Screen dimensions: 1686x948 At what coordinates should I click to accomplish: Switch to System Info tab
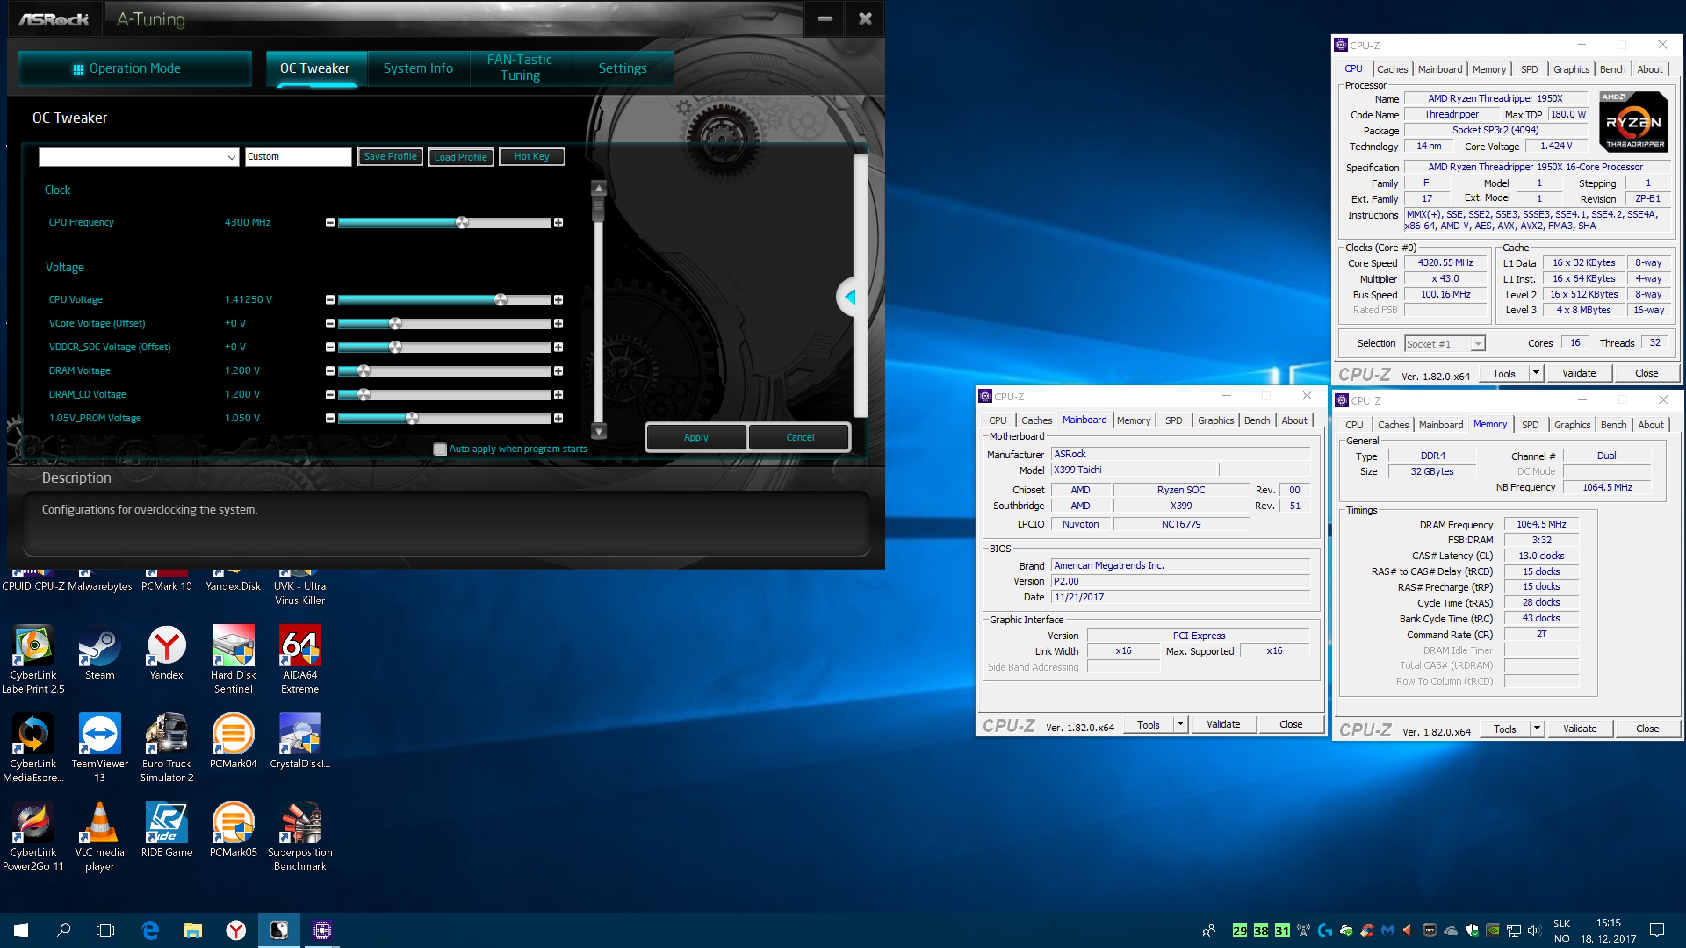click(418, 68)
